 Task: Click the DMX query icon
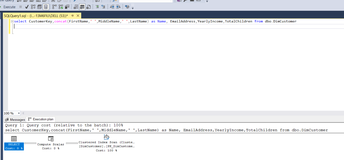[x=32, y=1]
